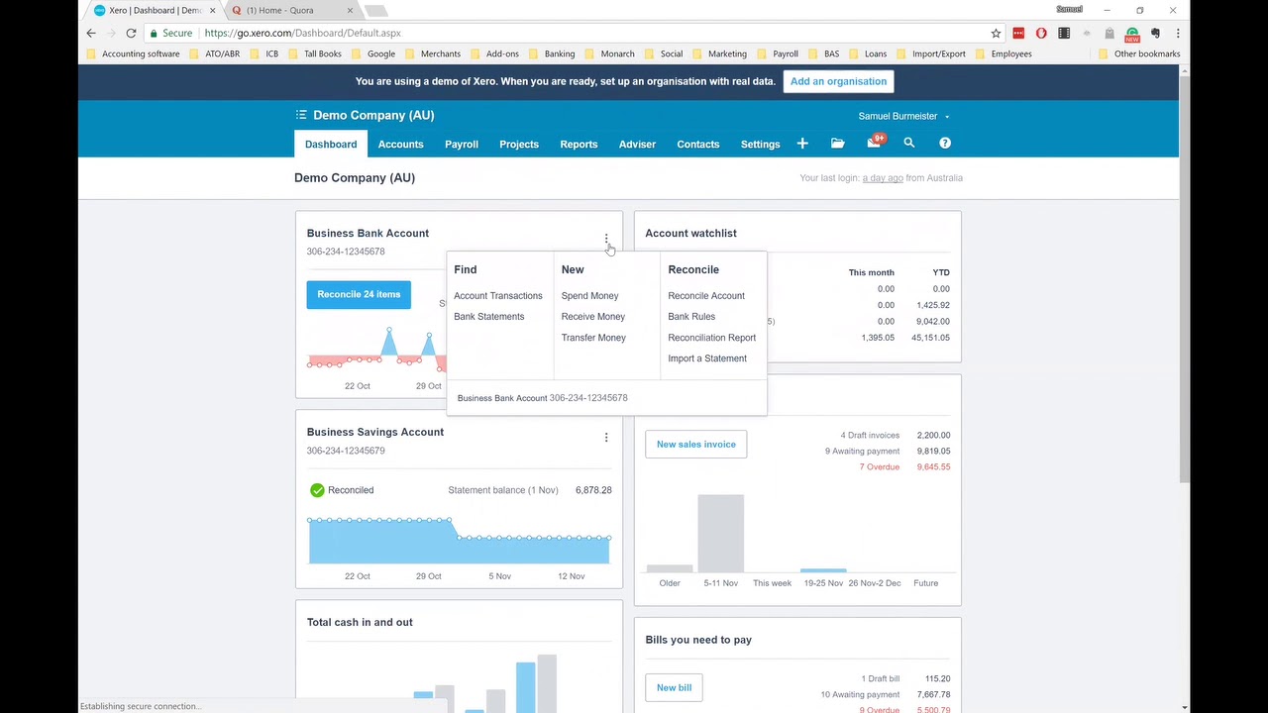Click the green Grammarly NEW extension icon
The height and width of the screenshot is (713, 1268).
click(1132, 34)
